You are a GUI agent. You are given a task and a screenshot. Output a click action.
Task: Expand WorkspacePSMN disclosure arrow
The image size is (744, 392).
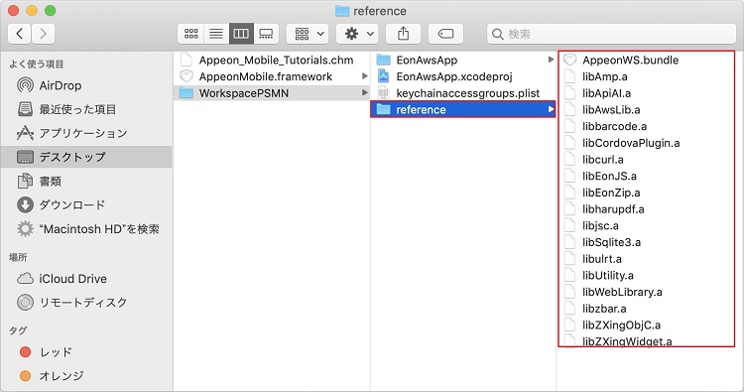[364, 92]
